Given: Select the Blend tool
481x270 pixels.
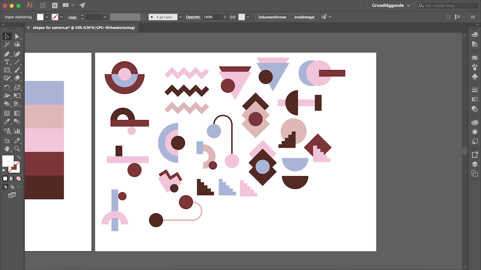Looking at the screenshot, I should pyautogui.click(x=17, y=122).
